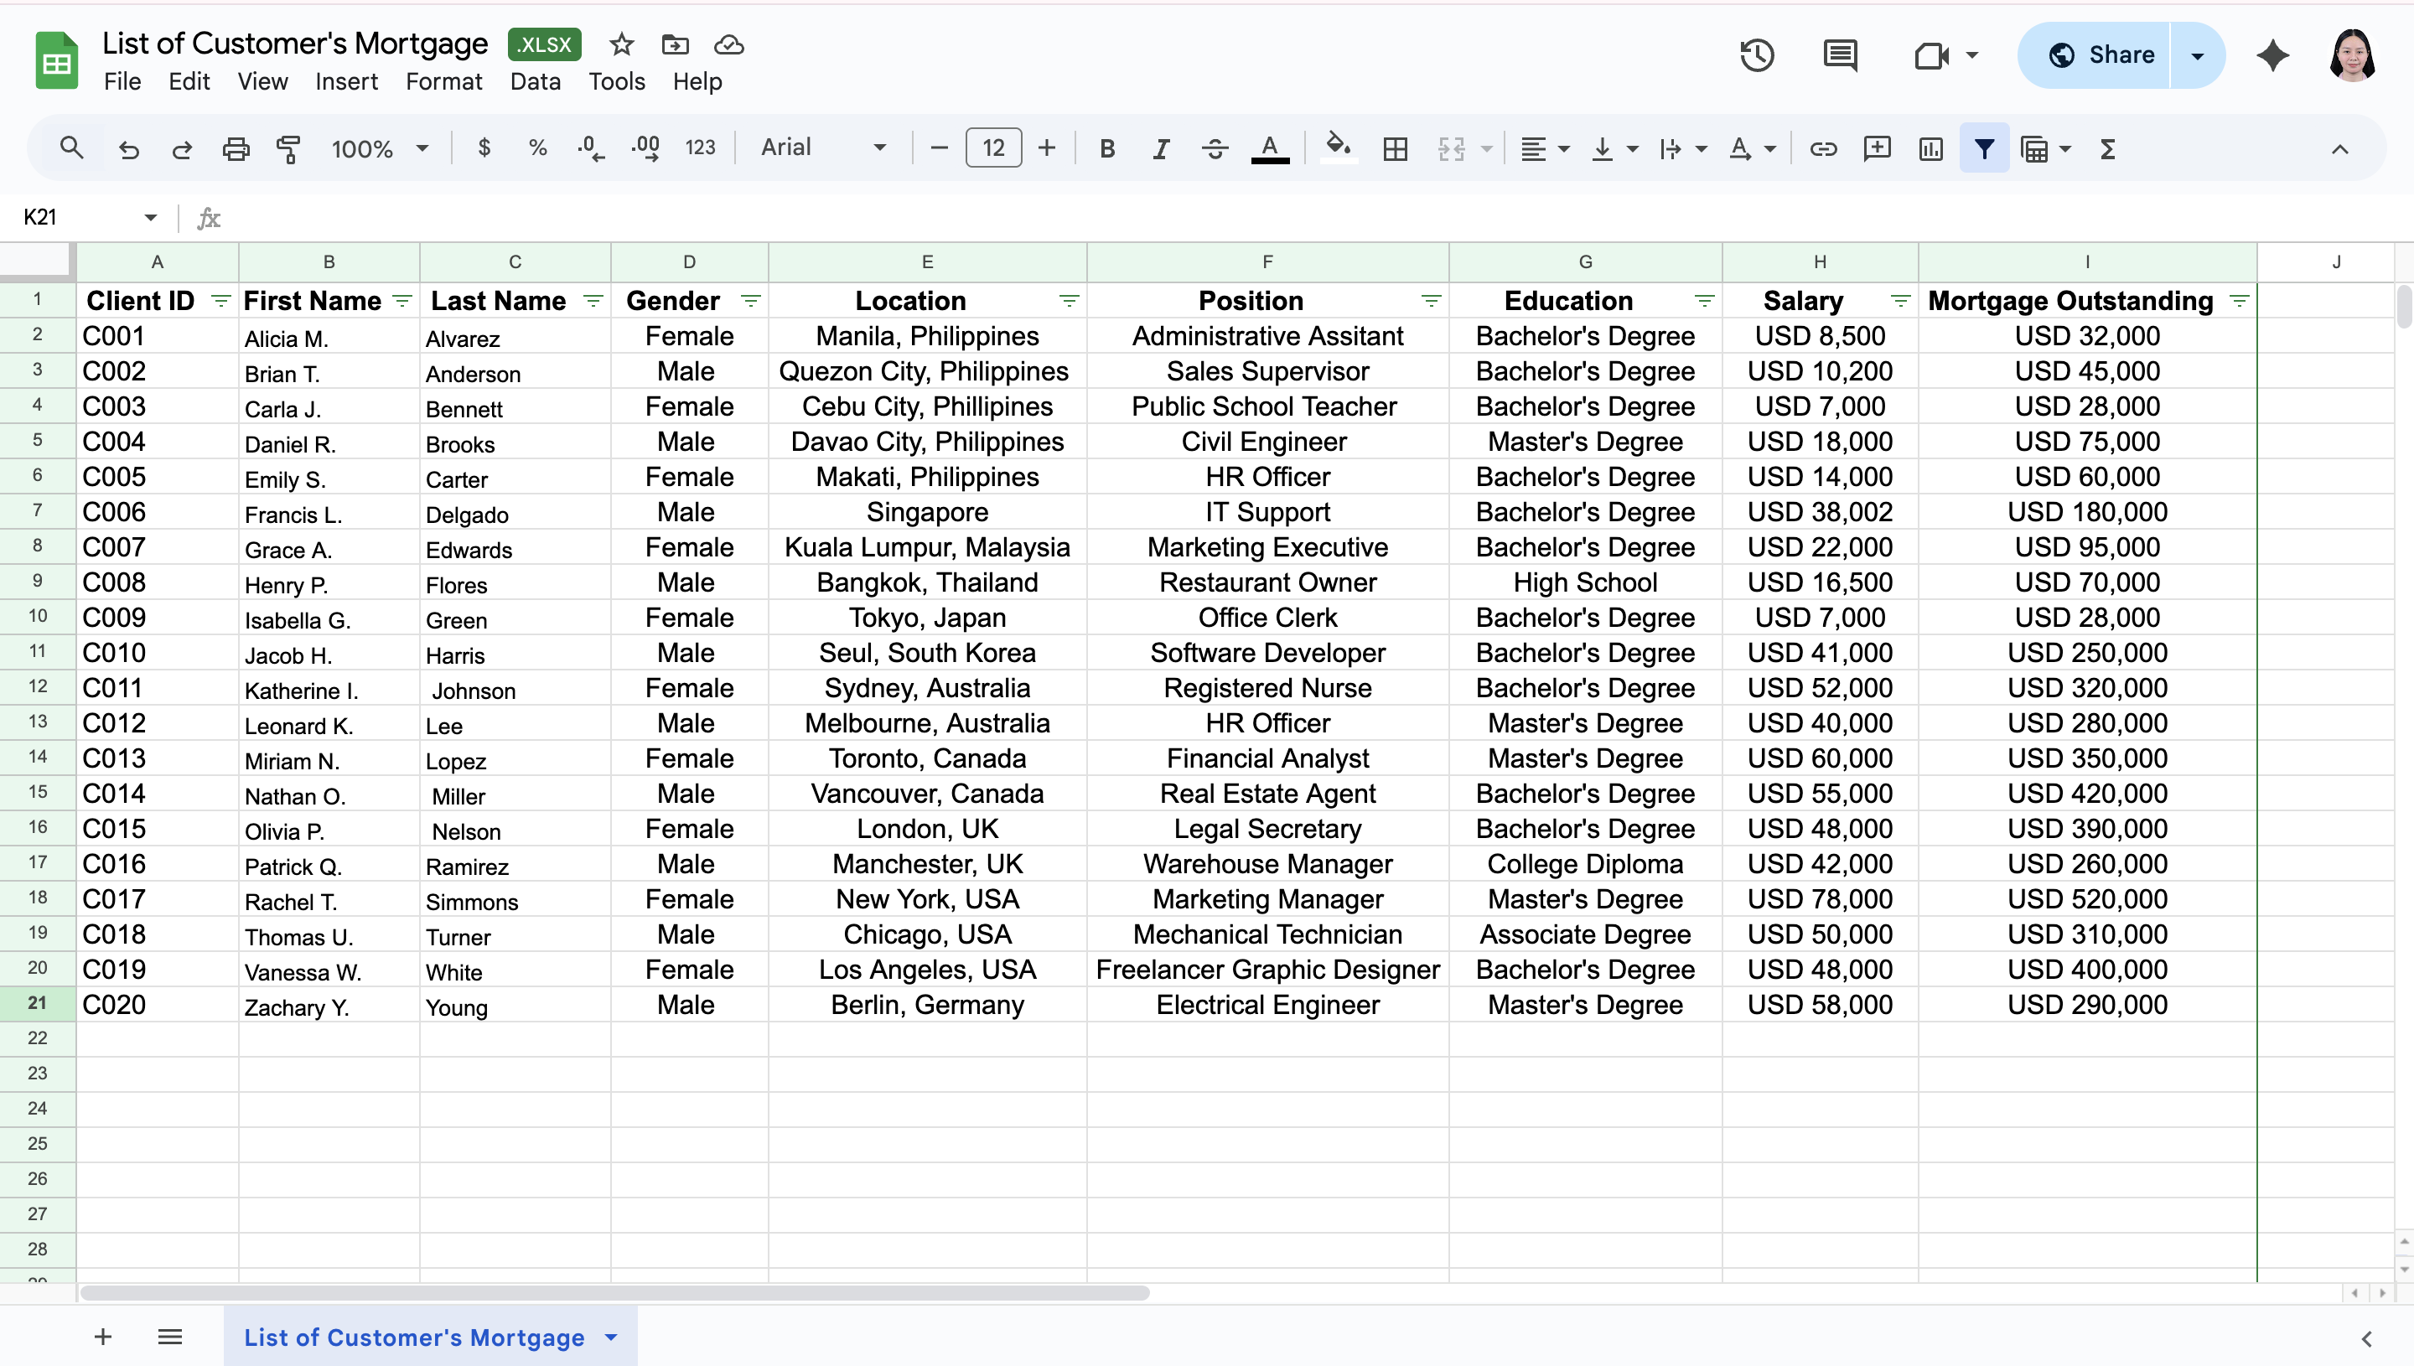Click the borders grid icon
Image resolution: width=2414 pixels, height=1366 pixels.
(1395, 148)
